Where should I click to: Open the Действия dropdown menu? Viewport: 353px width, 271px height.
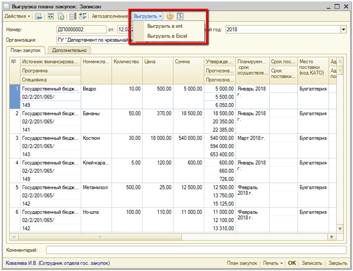click(x=17, y=16)
